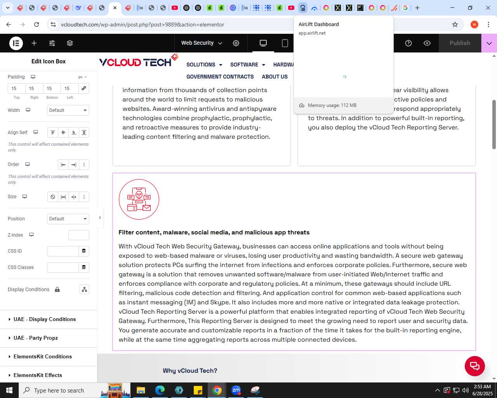Viewport: 497px width, 398px height.
Task: Collapse the Elementor side panel
Action: pyautogui.click(x=100, y=218)
